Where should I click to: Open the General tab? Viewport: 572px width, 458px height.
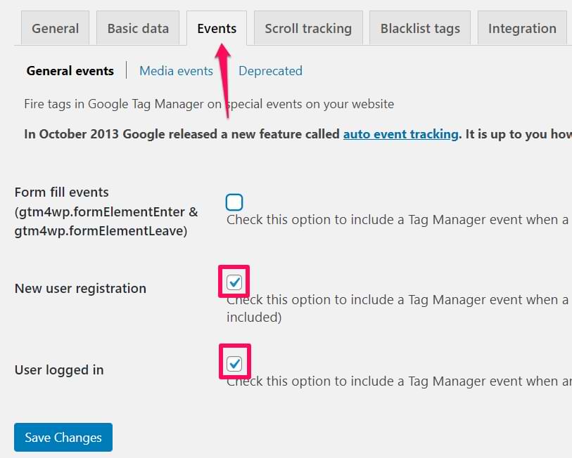pos(55,29)
